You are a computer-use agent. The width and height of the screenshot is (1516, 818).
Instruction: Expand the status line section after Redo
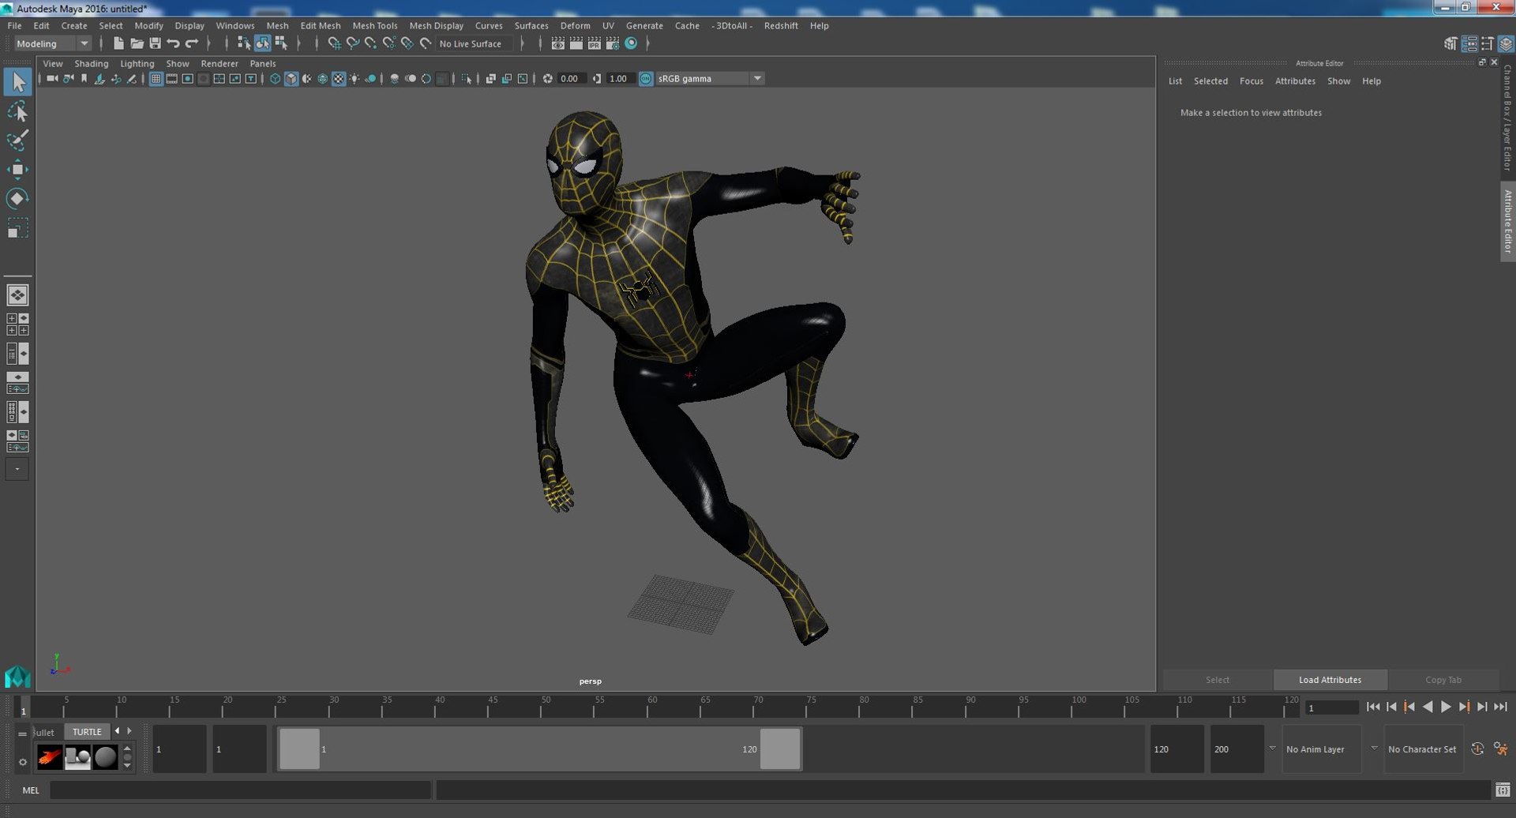[208, 43]
